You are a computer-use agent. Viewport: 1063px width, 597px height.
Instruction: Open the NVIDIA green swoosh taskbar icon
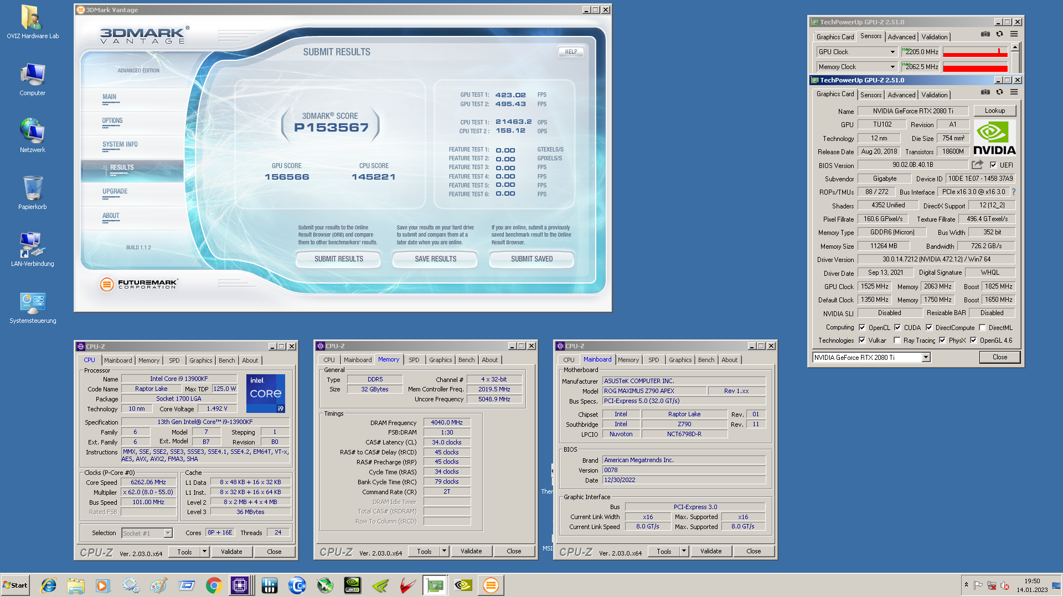pos(380,585)
